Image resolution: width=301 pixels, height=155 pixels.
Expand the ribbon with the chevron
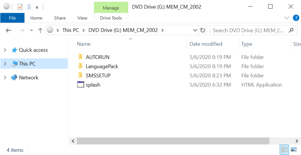tap(287, 18)
